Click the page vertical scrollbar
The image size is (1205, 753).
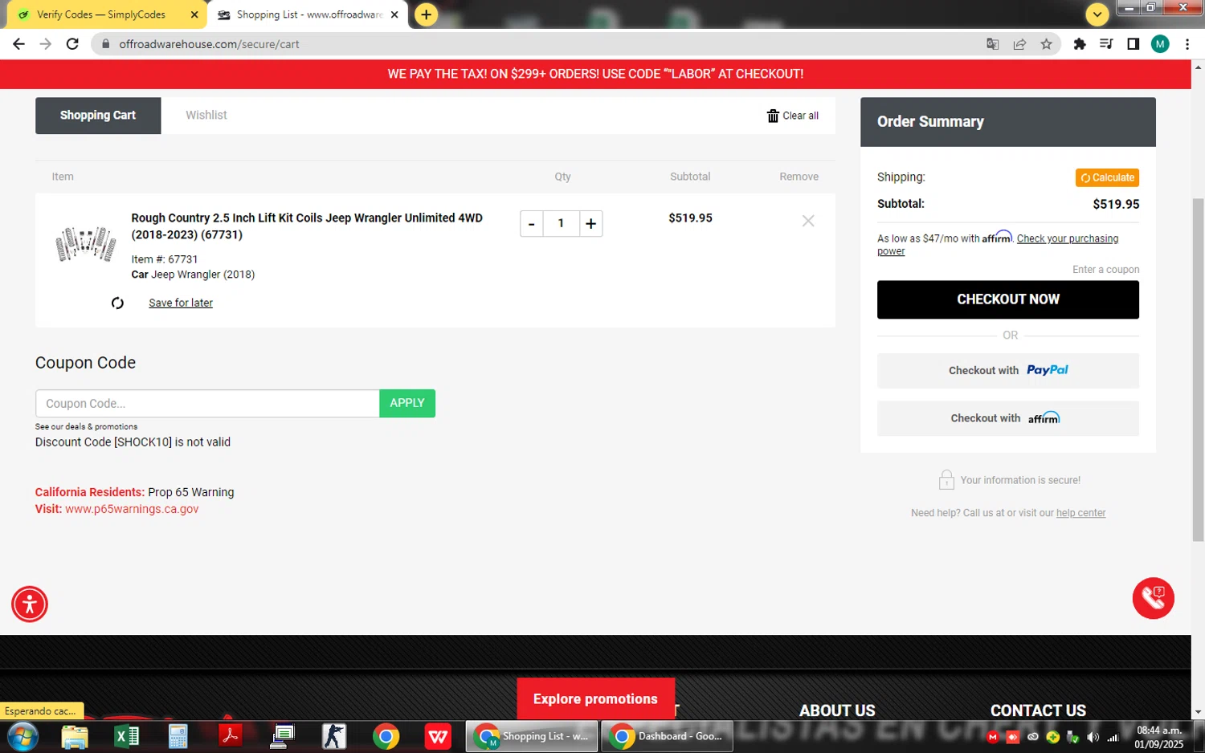click(x=1198, y=369)
